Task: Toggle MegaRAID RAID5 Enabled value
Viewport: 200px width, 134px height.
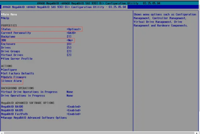Action: [74, 110]
